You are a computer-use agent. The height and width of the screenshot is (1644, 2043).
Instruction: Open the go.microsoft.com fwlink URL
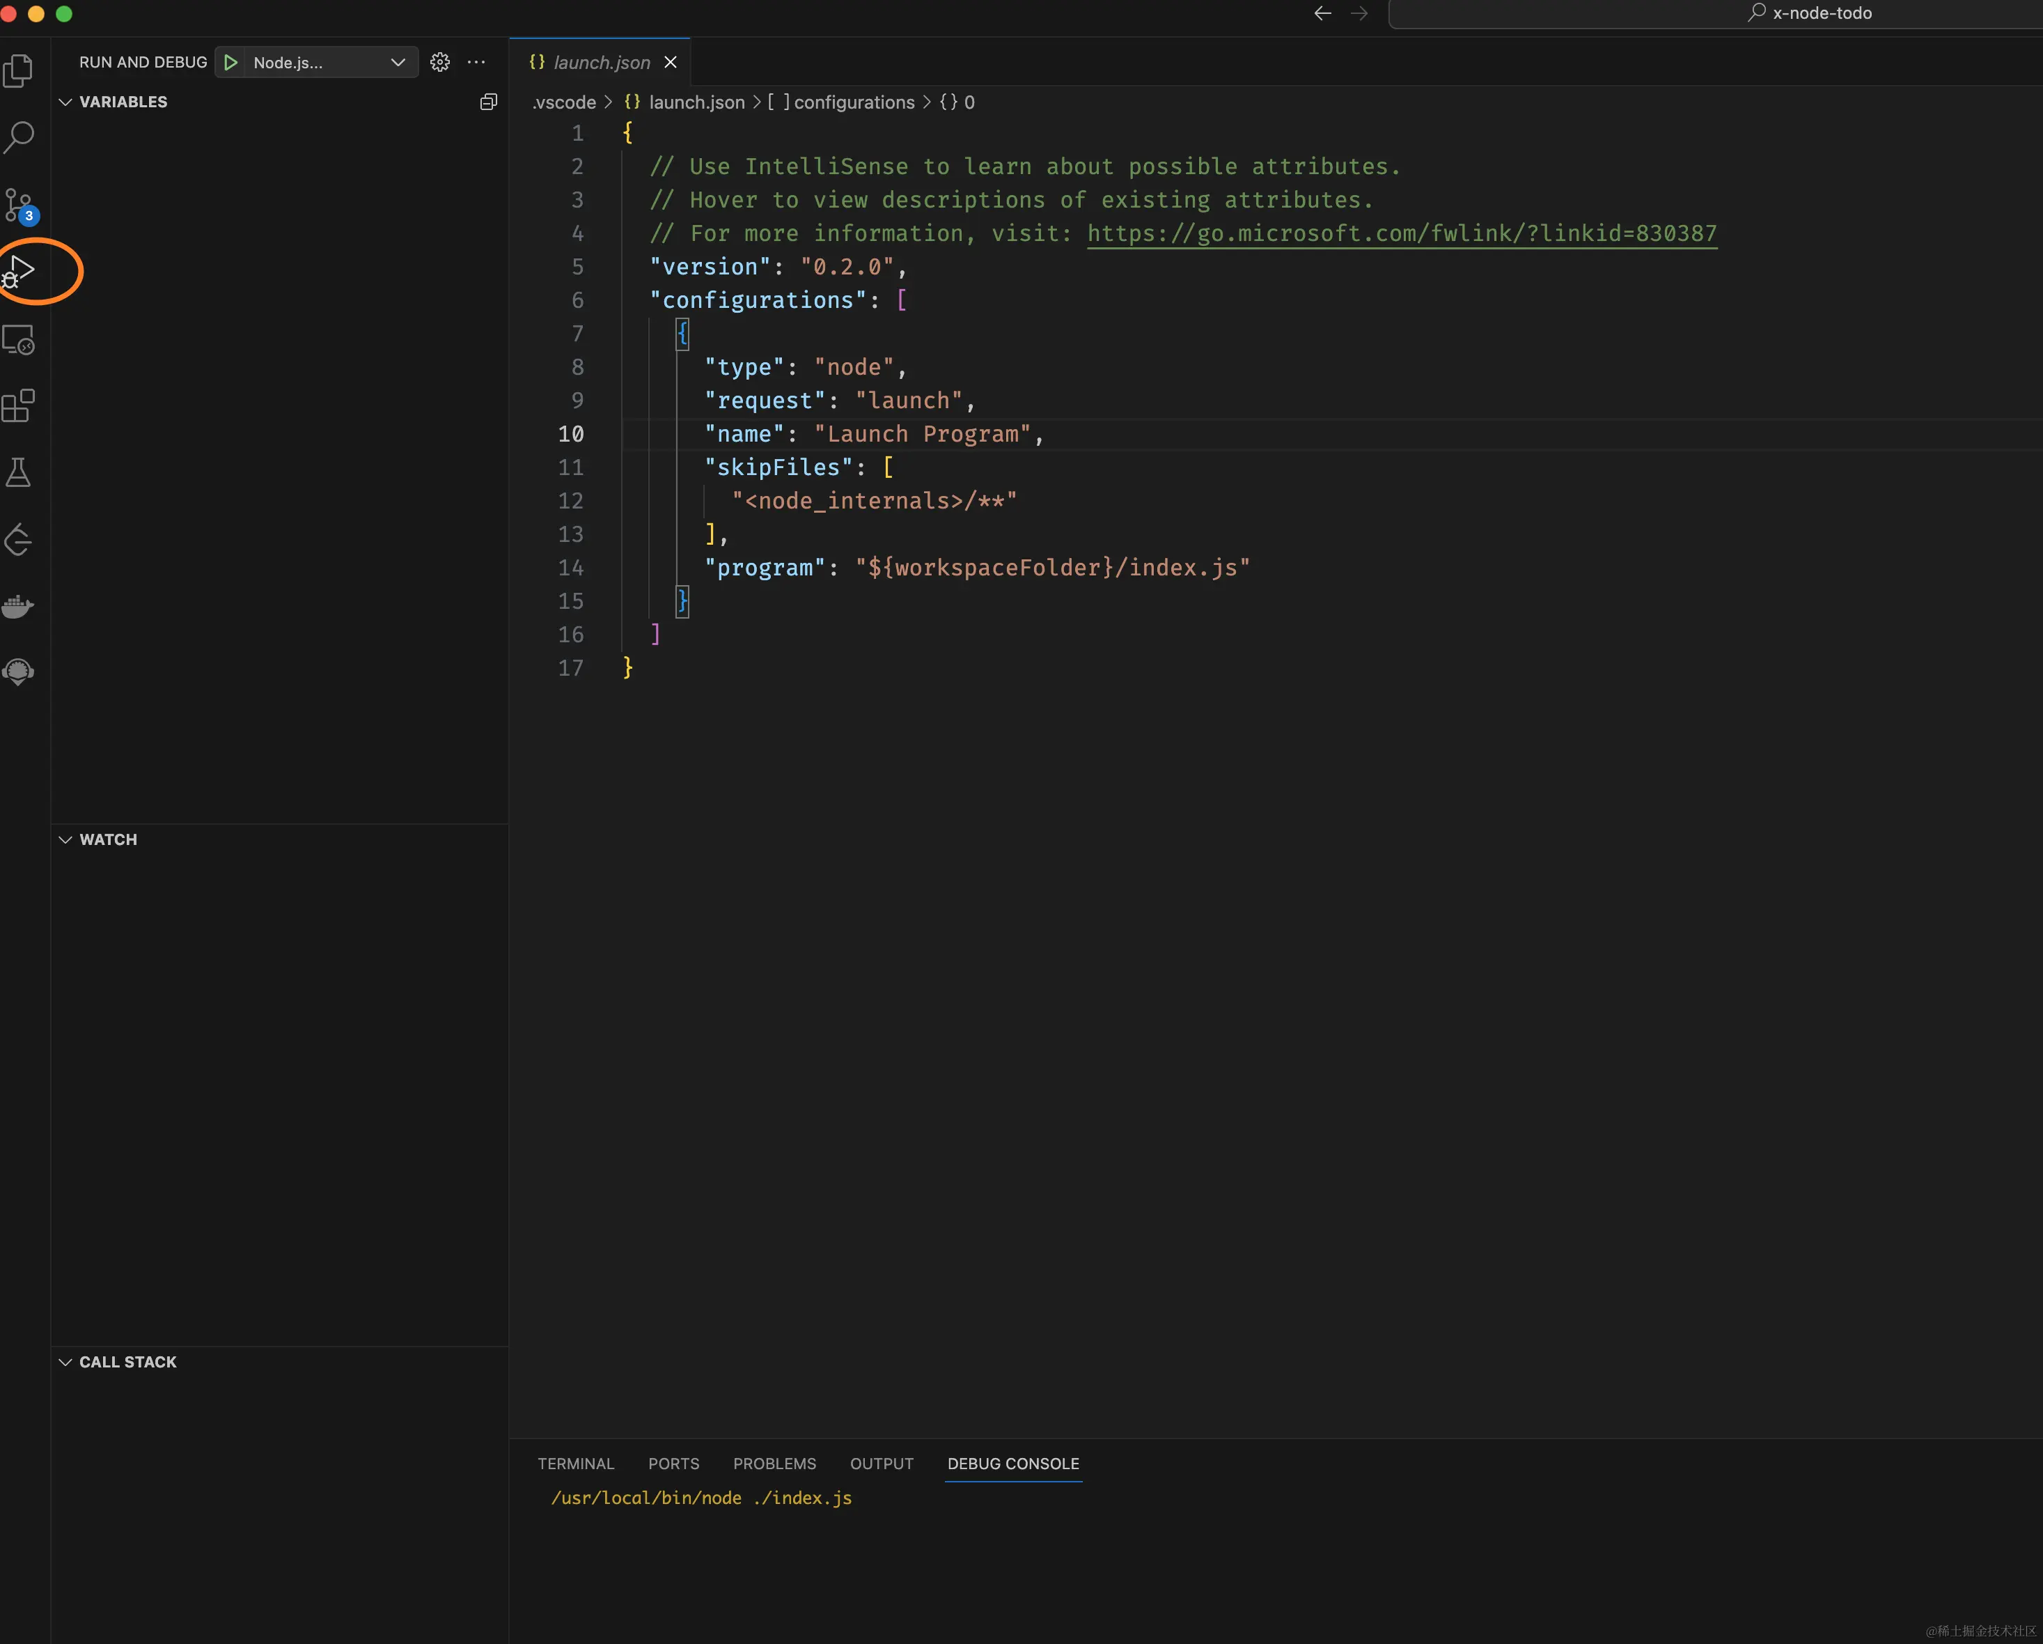coord(1402,233)
